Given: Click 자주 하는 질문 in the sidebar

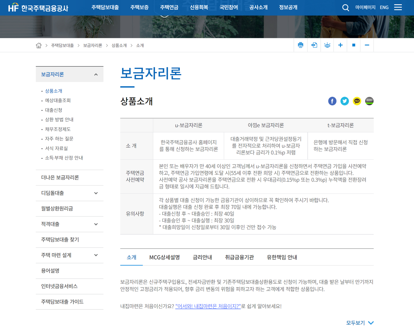Looking at the screenshot, I should click(59, 139).
